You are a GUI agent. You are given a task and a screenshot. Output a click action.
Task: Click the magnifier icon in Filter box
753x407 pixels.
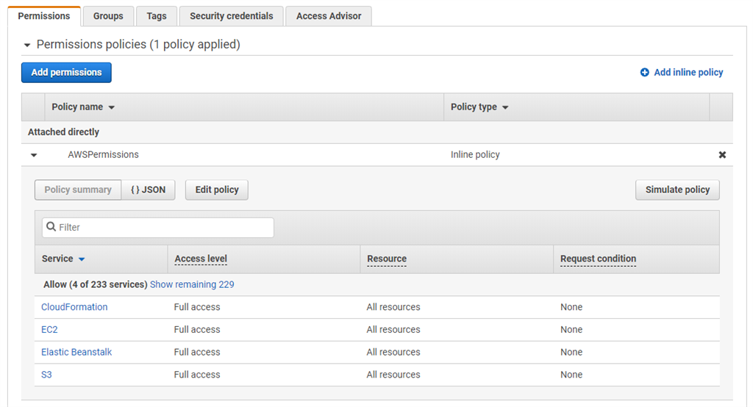51,227
